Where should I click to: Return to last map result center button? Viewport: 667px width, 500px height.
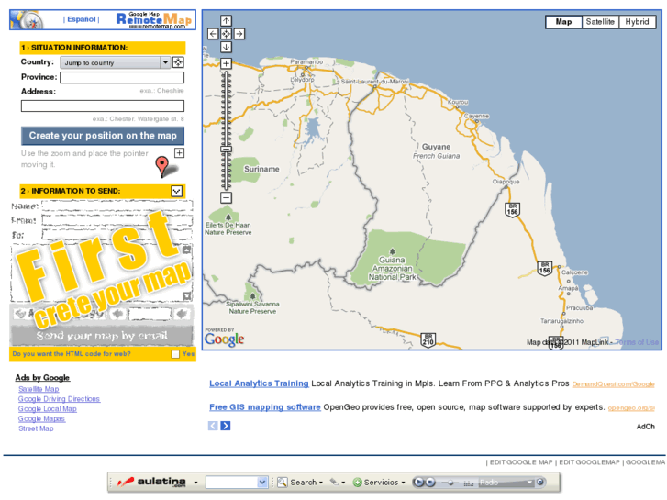pos(226,34)
